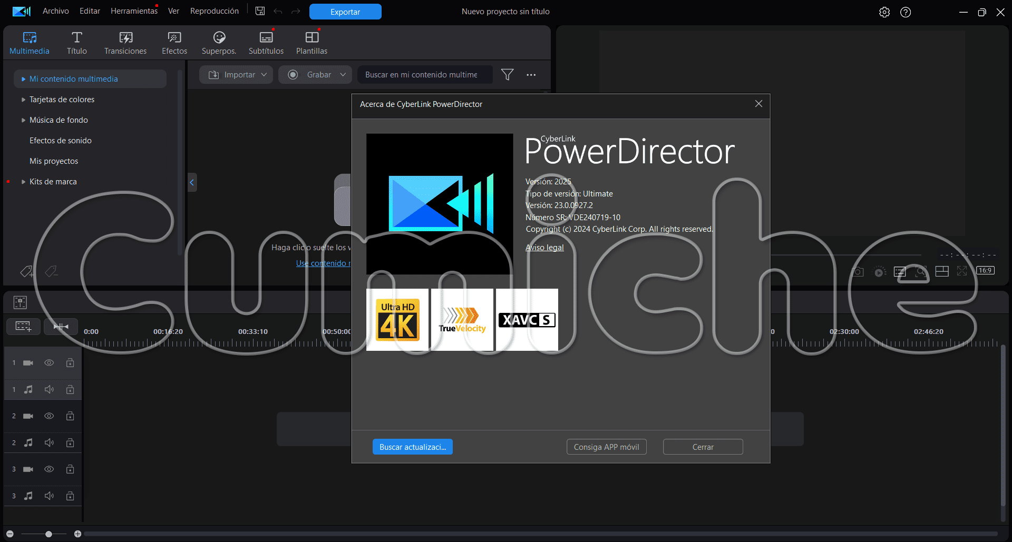Switch to Transiciones room
This screenshot has height=542, width=1012.
click(x=125, y=43)
